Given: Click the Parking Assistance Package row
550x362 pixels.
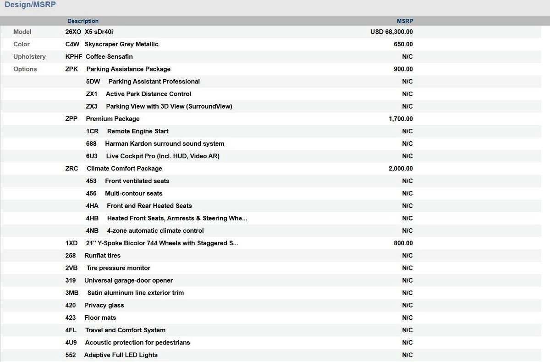Looking at the screenshot, I should click(128, 69).
